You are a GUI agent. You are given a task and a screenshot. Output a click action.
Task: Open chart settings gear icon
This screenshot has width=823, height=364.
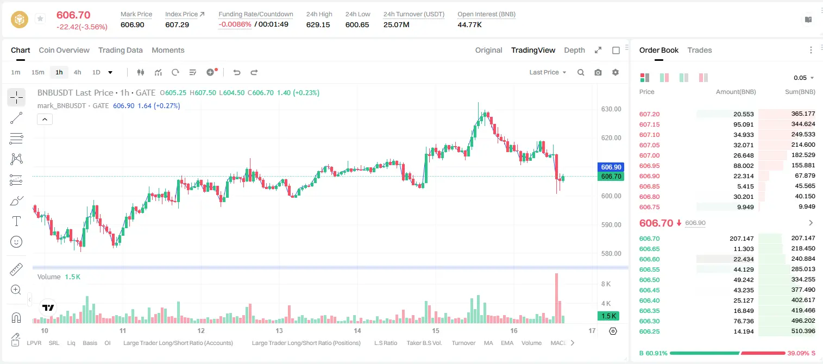pos(615,72)
